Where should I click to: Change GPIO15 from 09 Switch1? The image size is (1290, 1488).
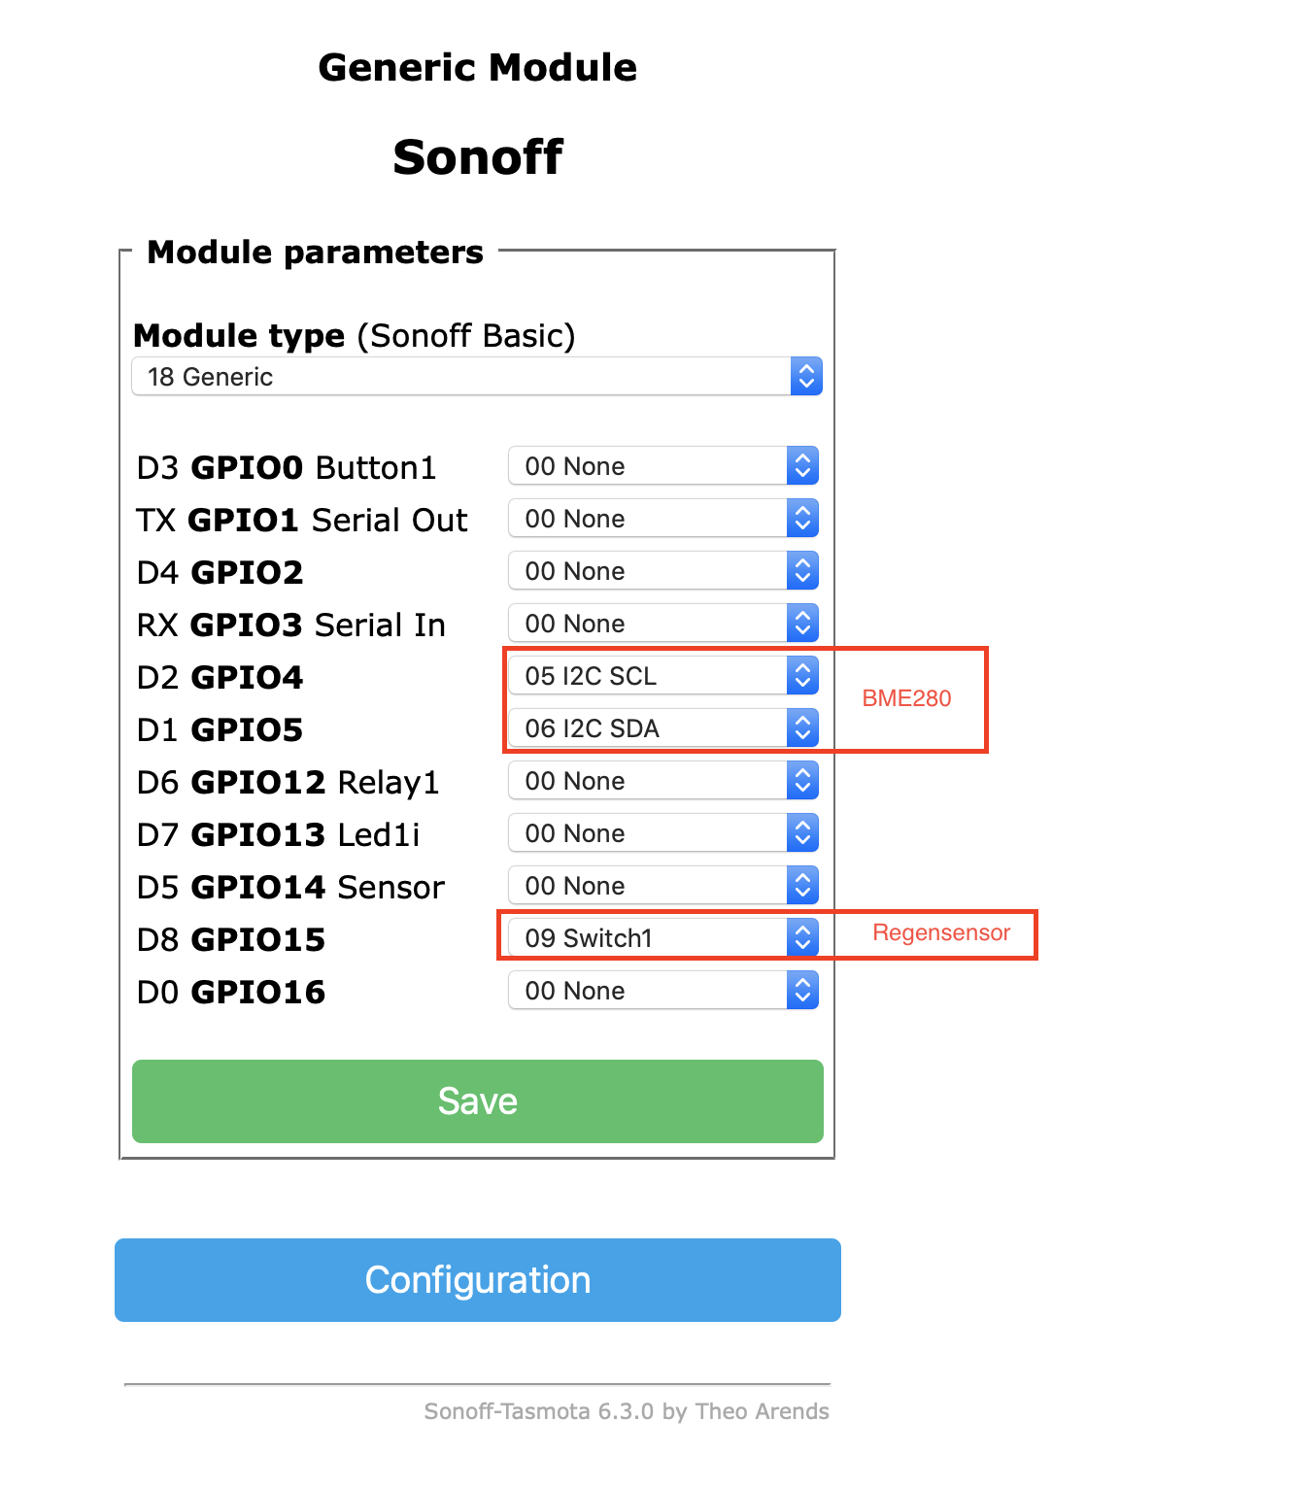pyautogui.click(x=663, y=937)
